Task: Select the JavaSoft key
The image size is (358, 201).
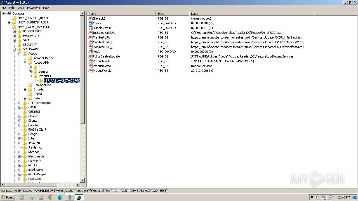Action: (x=34, y=143)
